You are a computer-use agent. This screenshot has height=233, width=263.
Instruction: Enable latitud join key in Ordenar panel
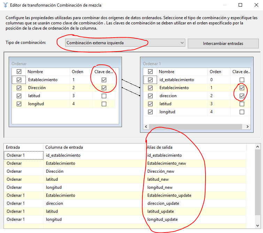pos(104,96)
